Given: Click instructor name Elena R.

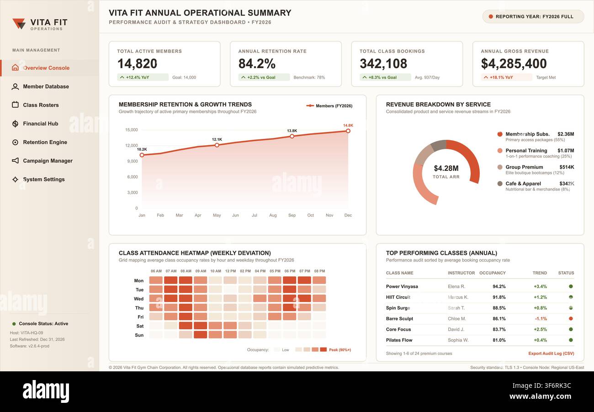Looking at the screenshot, I should point(456,286).
